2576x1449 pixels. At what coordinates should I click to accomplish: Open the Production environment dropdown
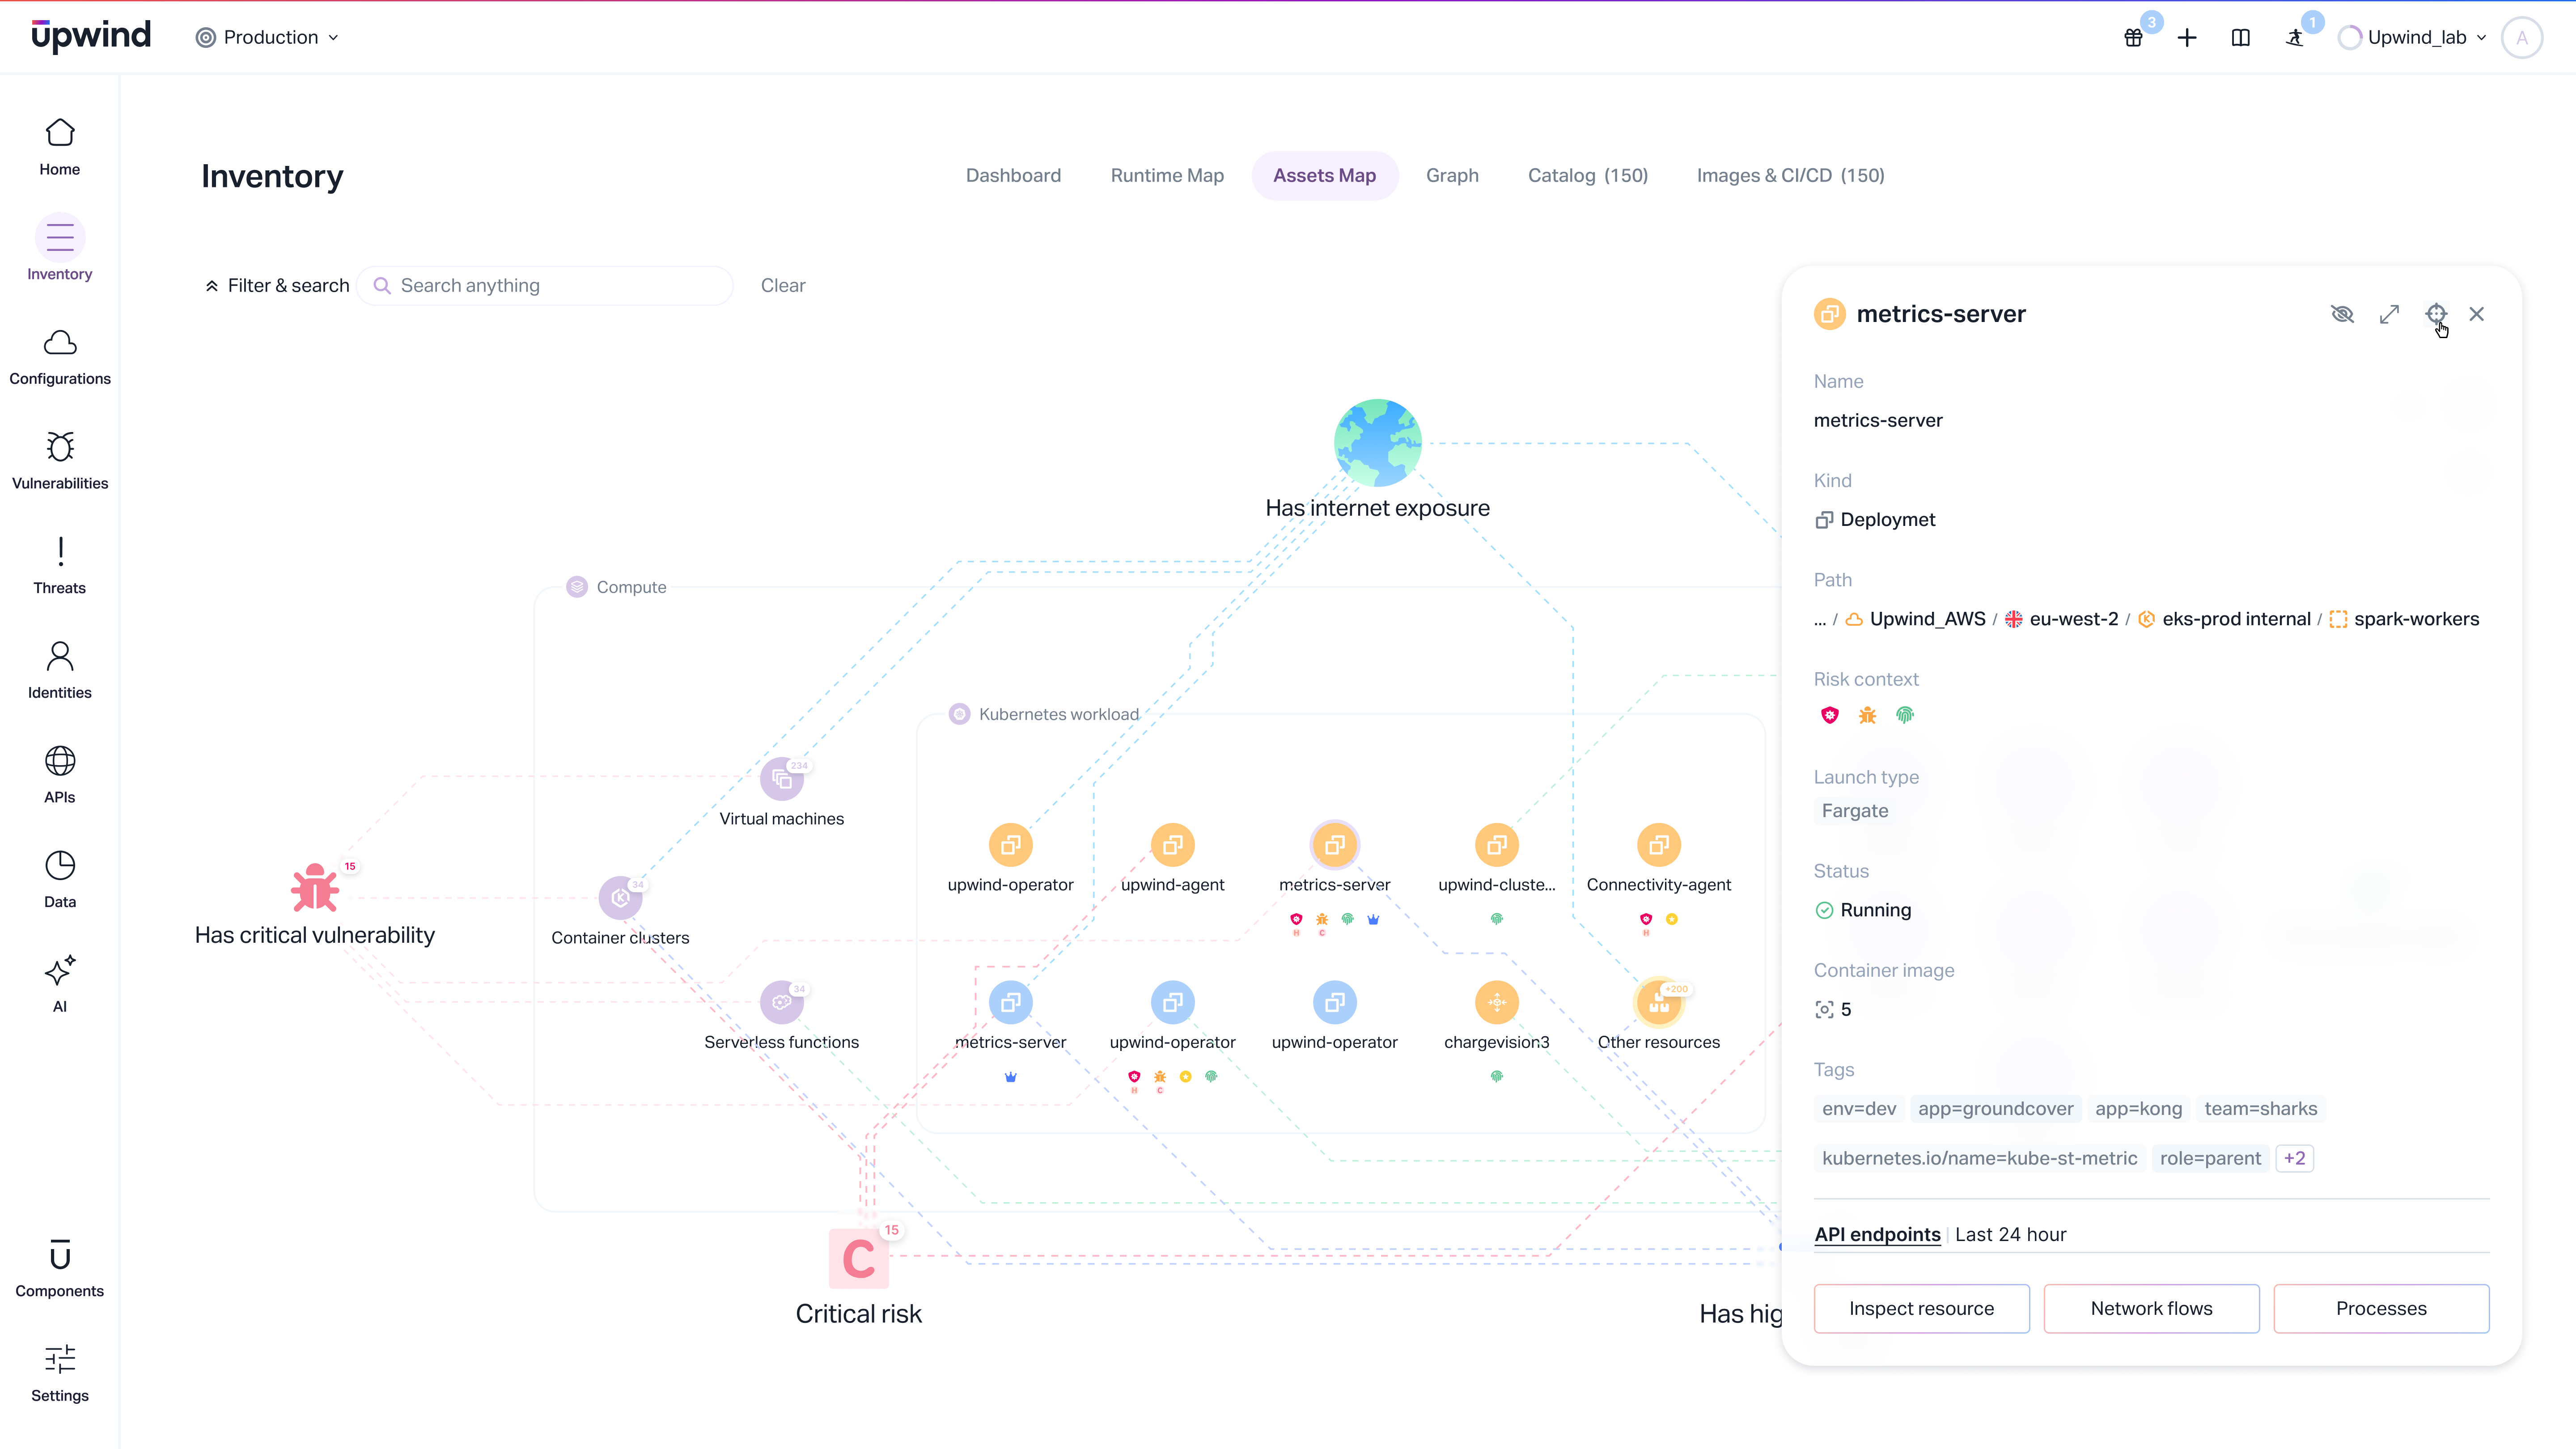pyautogui.click(x=268, y=38)
